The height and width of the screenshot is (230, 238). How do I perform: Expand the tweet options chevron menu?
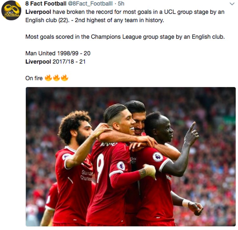(x=232, y=4)
